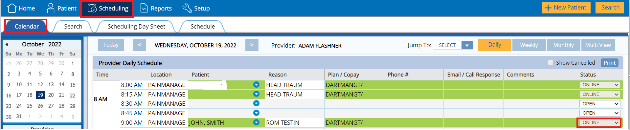Viewport: 630px width, 130px height.
Task: Switch to the Calendar tab
Action: tap(26, 26)
